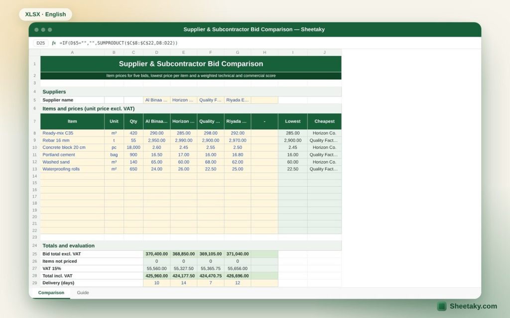Click the 'Items and prices (unit price excl. VAT)' heading
This screenshot has width=510, height=318.
(x=191, y=109)
